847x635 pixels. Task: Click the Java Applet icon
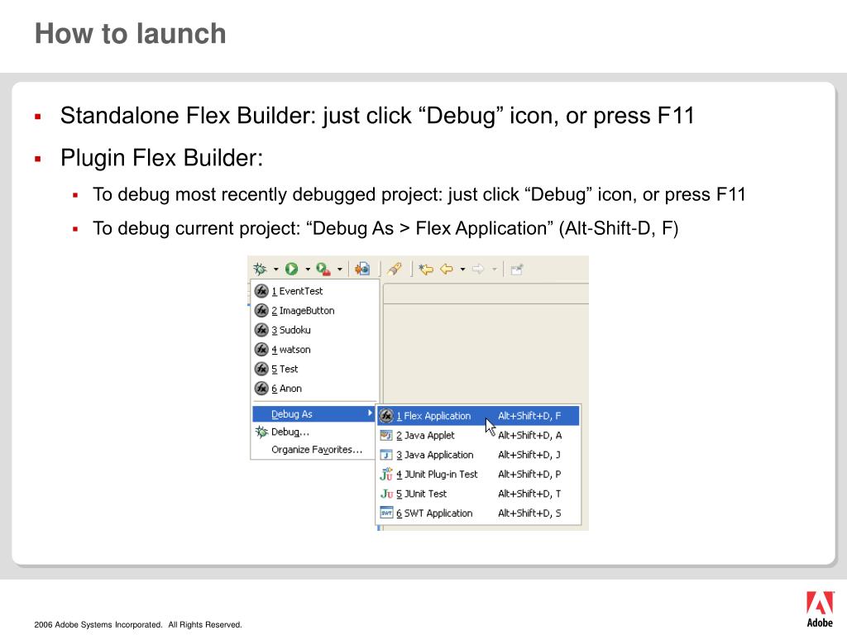(386, 435)
